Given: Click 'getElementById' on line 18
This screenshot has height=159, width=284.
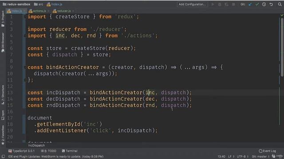Looking at the screenshot, I should pos(59,124).
